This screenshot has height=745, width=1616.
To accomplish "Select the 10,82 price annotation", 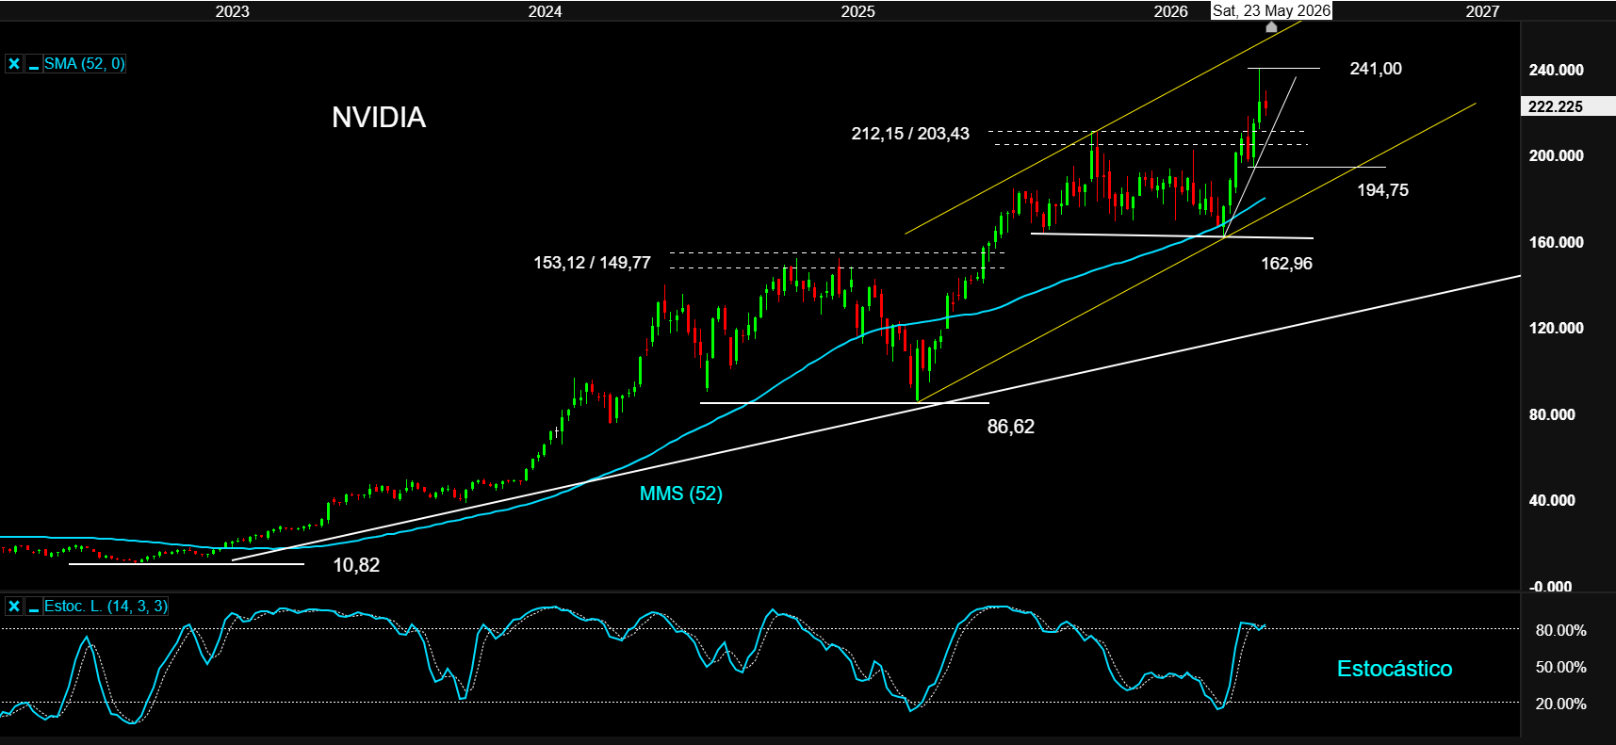I will (356, 565).
